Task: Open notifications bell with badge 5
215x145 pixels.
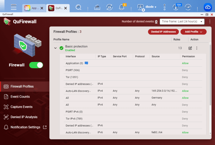Action: coord(122,7)
